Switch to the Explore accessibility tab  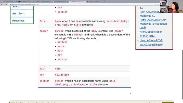[x=43, y=2]
